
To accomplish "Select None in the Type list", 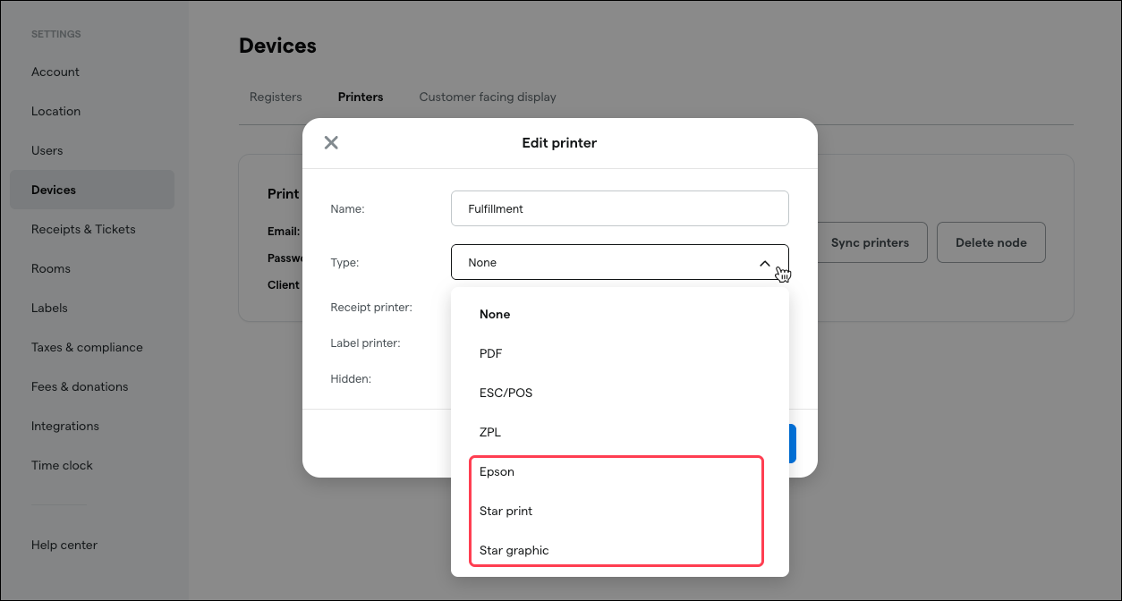I will tap(620, 314).
